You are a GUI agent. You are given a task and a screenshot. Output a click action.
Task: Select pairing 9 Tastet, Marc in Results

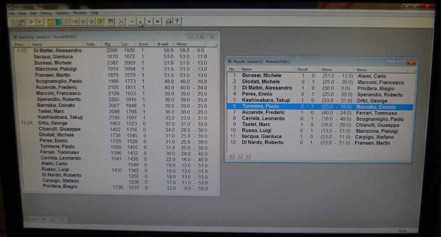(320, 125)
